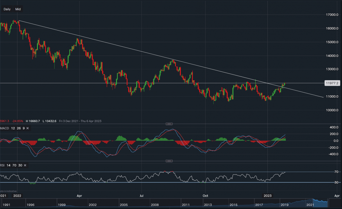Click the MACD fast period value 12

tap(12, 128)
